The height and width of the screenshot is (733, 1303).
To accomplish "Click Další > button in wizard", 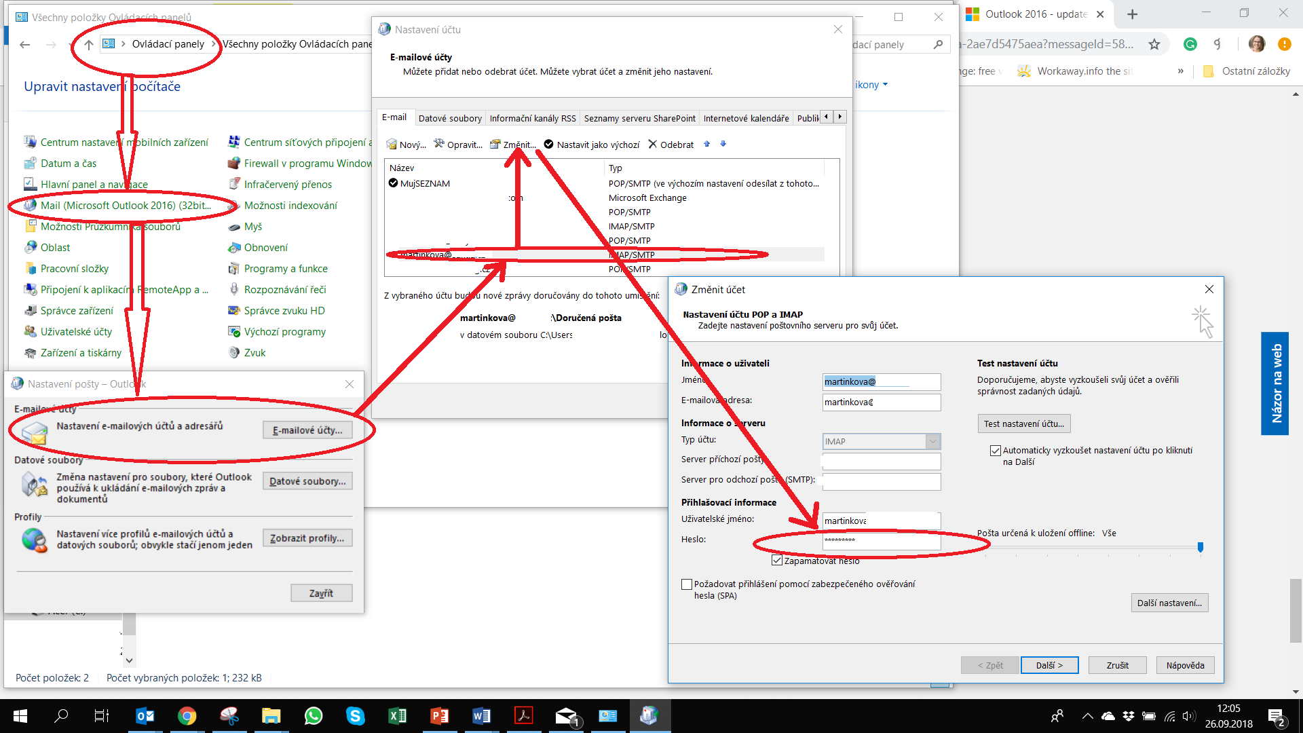I will [1049, 665].
